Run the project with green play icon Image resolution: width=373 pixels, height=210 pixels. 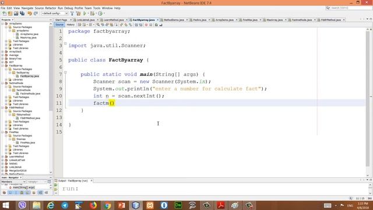(x=85, y=13)
